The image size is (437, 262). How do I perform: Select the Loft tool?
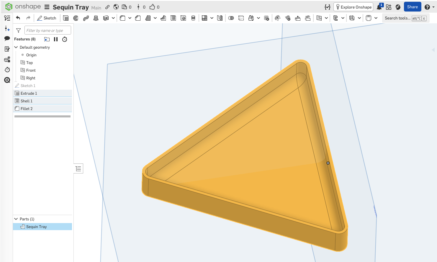[x=96, y=18]
